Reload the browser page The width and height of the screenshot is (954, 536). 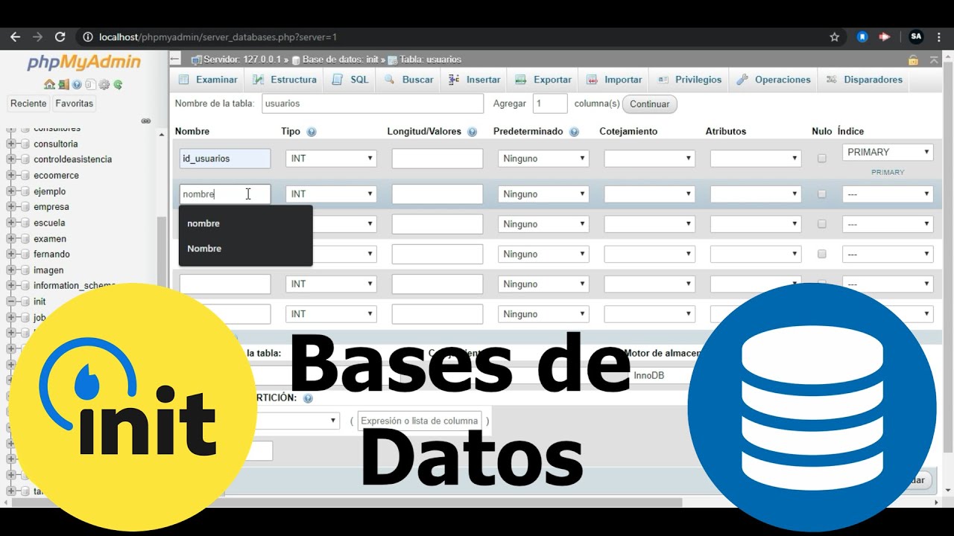[x=60, y=36]
